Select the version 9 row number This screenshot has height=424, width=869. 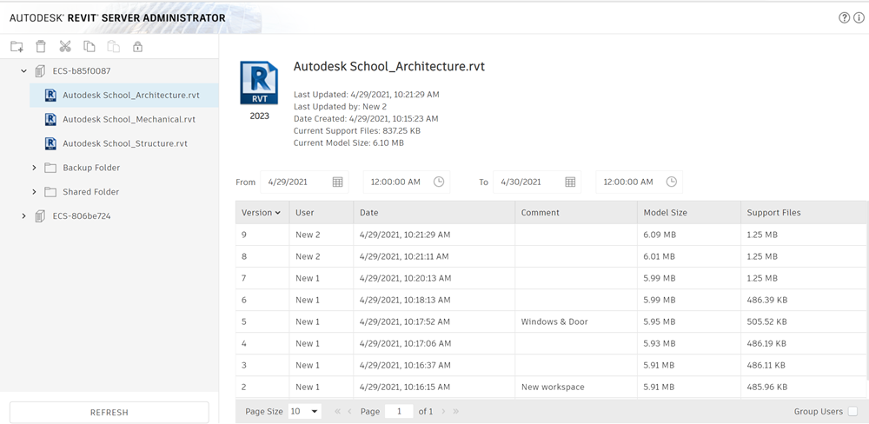(244, 235)
